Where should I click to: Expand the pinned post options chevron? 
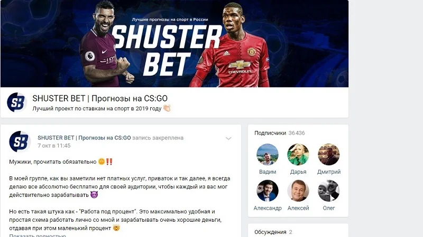[x=228, y=138]
